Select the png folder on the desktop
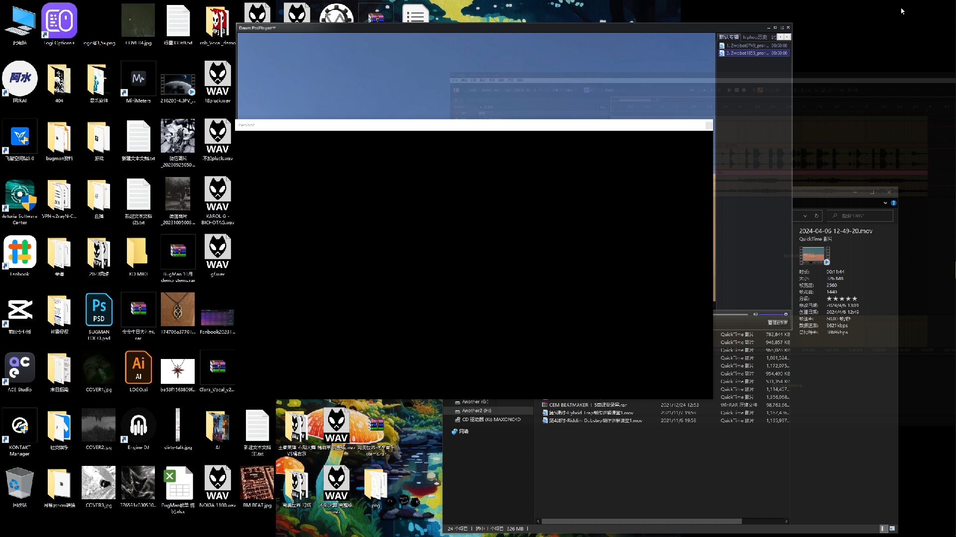 (x=375, y=487)
